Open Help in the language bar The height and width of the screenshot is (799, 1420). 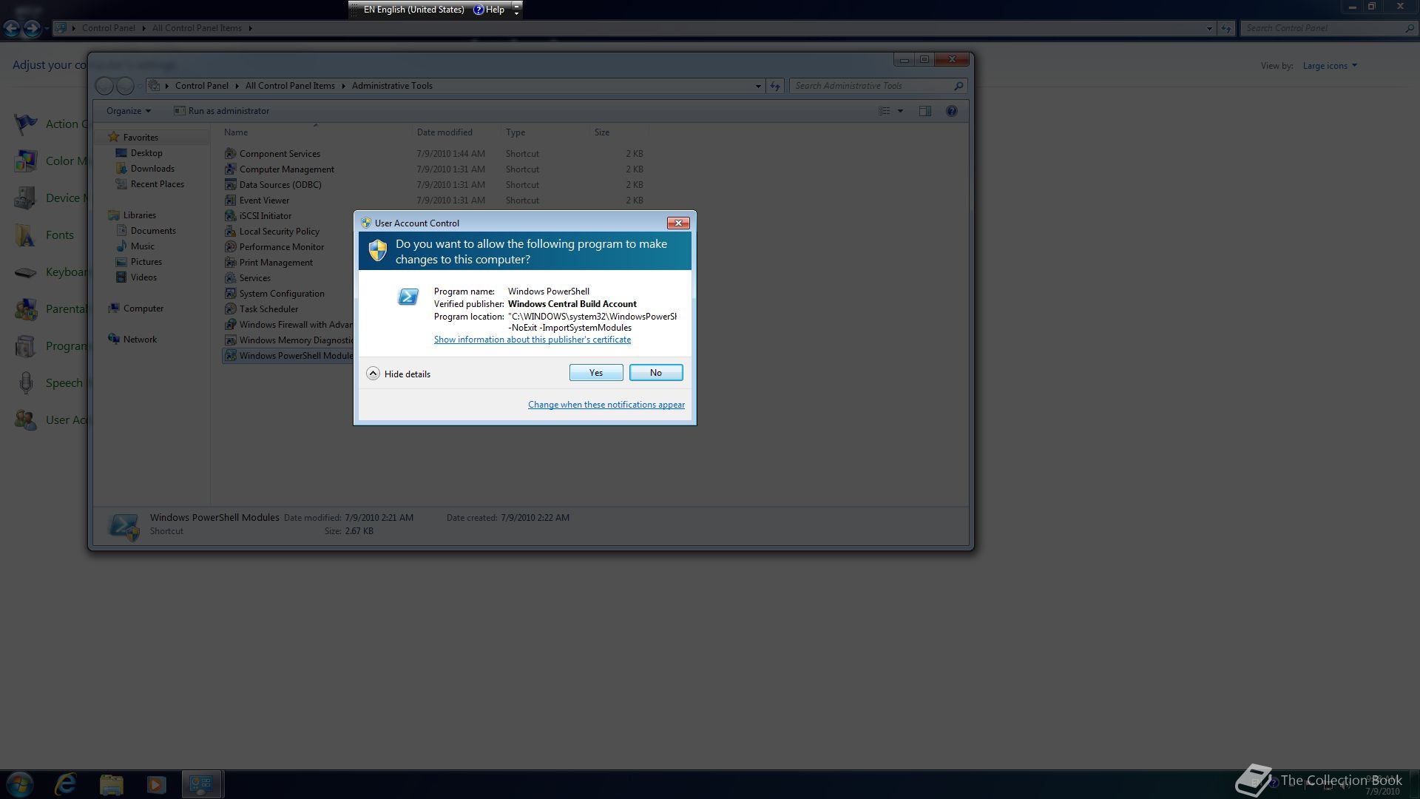pyautogui.click(x=490, y=10)
